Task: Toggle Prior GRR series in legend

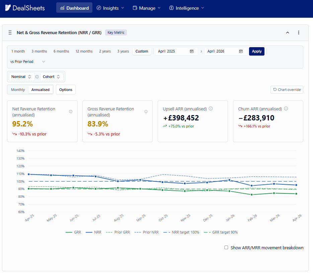Action: [118, 232]
